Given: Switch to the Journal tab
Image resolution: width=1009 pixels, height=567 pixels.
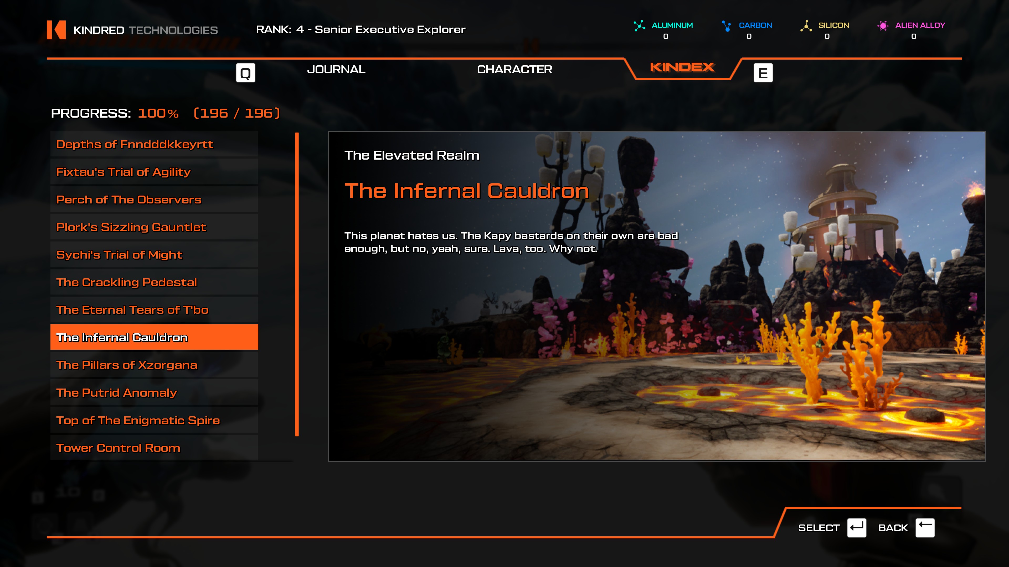Looking at the screenshot, I should click(x=336, y=70).
